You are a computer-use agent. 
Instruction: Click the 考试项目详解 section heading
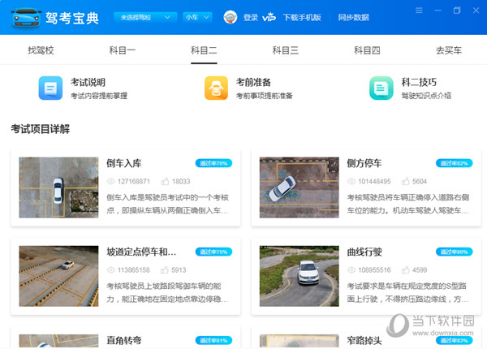(41, 129)
